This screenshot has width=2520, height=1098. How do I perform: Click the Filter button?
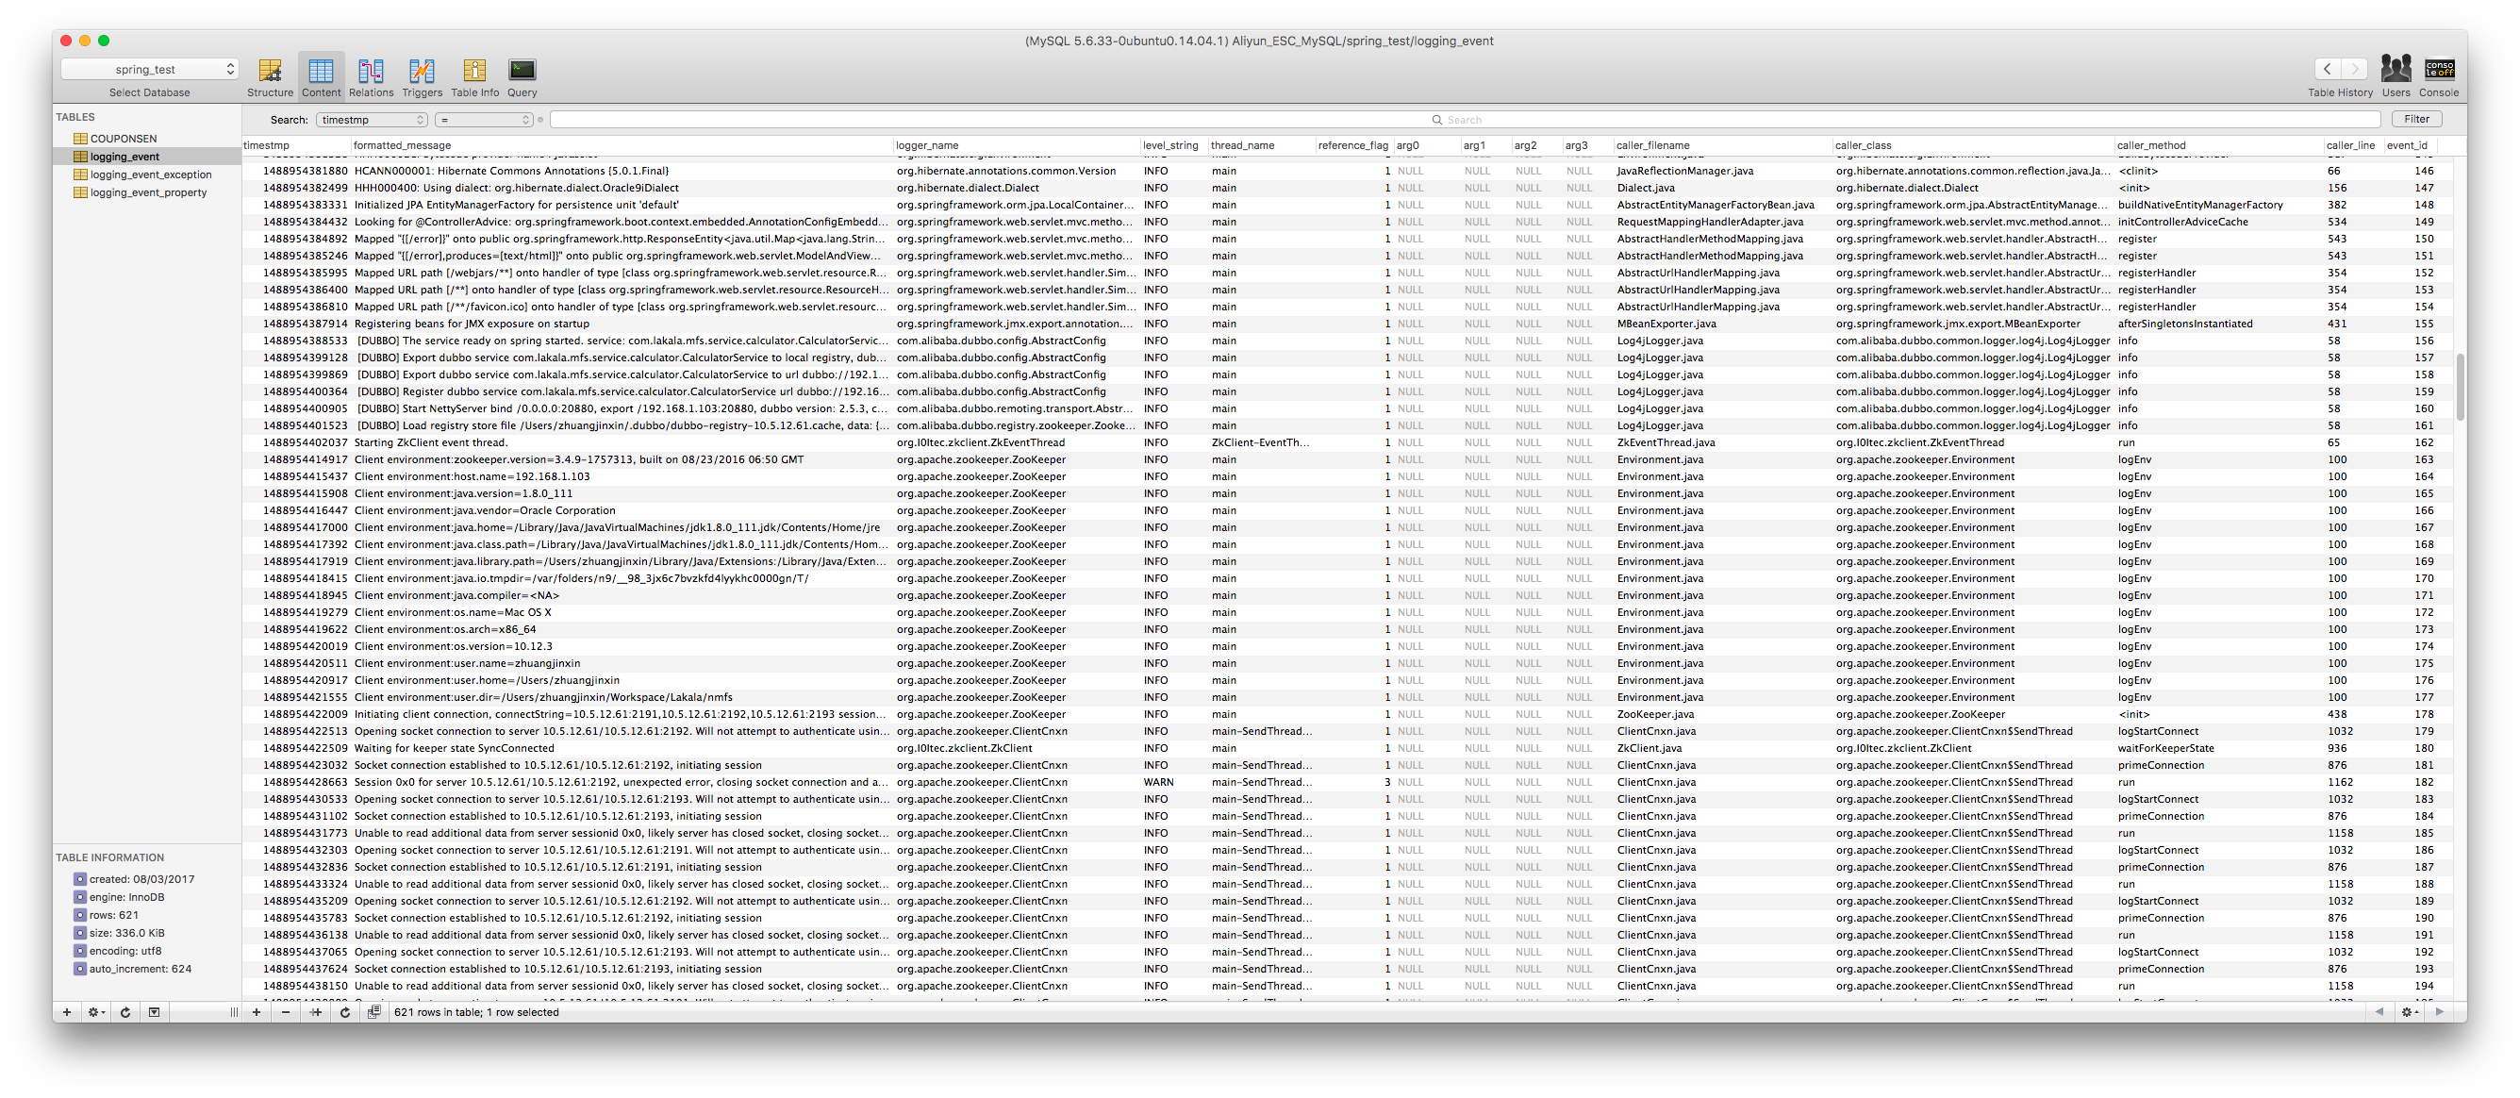click(x=2416, y=120)
